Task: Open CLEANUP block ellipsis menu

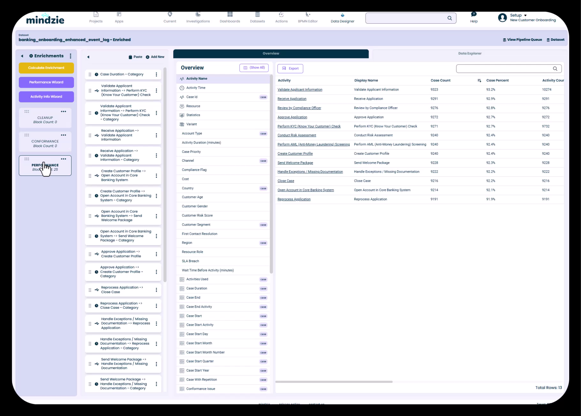Action: click(64, 112)
